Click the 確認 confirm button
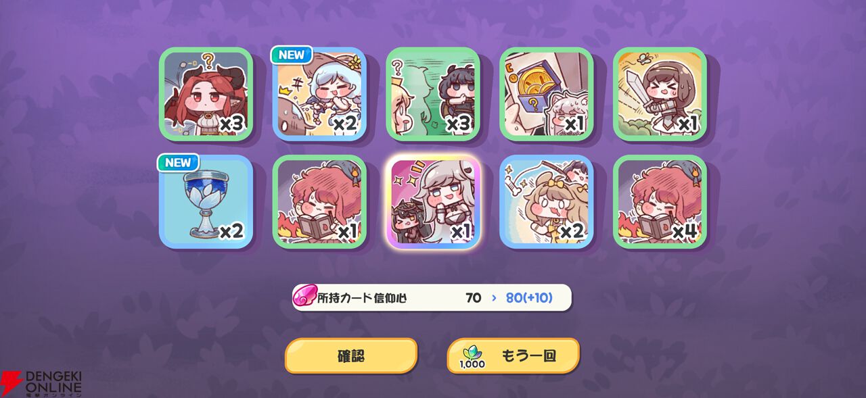The image size is (866, 398). click(x=351, y=355)
